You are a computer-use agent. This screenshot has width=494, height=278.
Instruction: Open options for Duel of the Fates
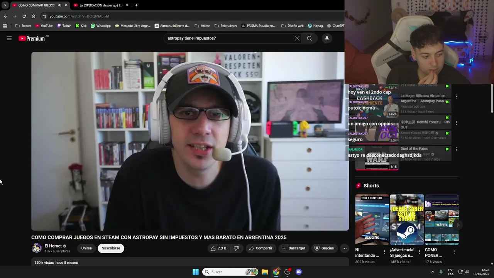(x=457, y=149)
